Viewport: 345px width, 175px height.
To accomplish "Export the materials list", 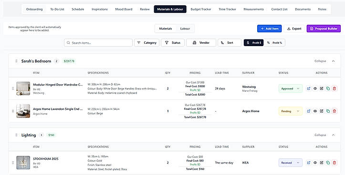I will (x=294, y=29).
